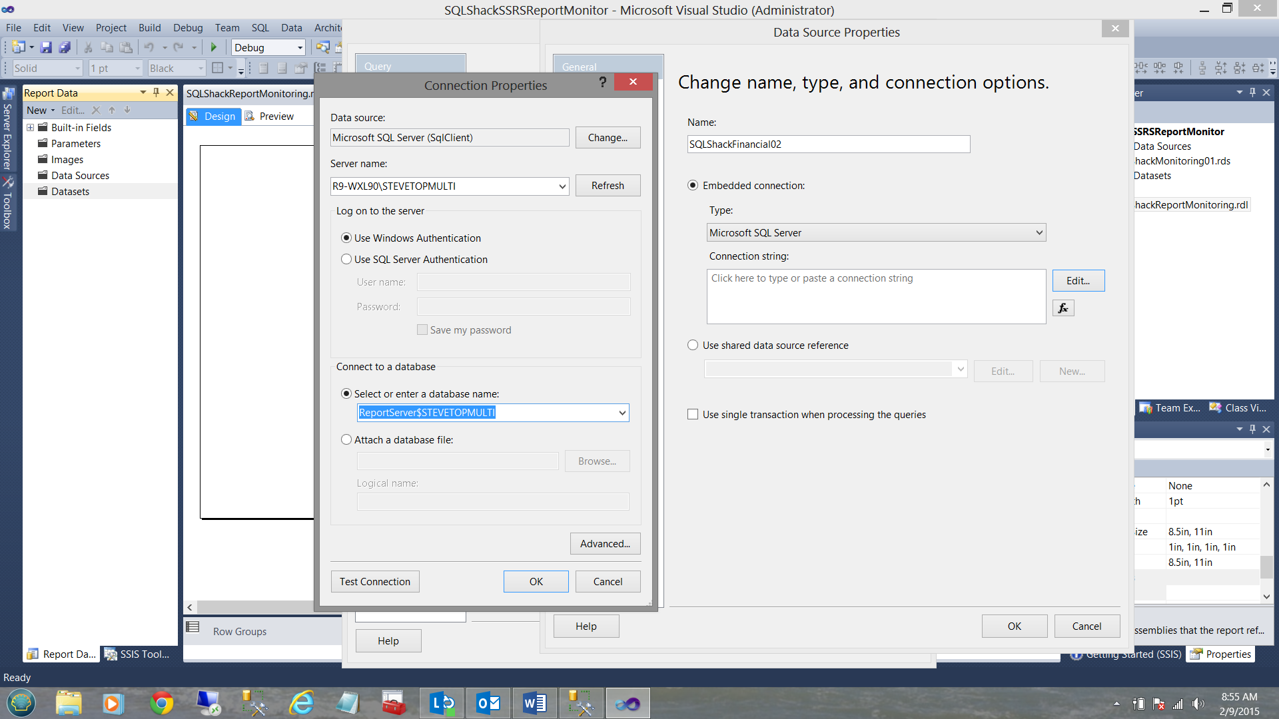Image resolution: width=1279 pixels, height=719 pixels.
Task: Click the help question mark in Connection Properties
Action: 602,82
